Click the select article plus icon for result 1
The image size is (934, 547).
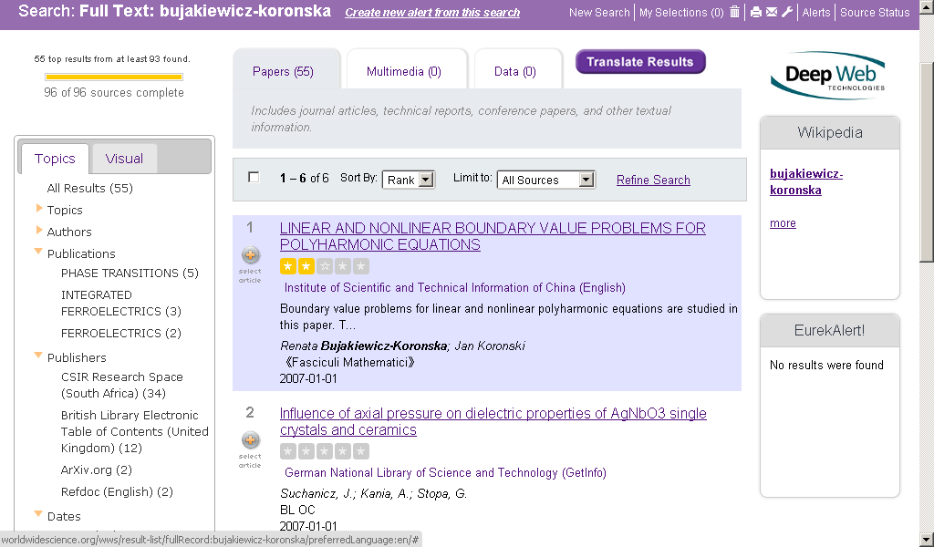[x=251, y=254]
